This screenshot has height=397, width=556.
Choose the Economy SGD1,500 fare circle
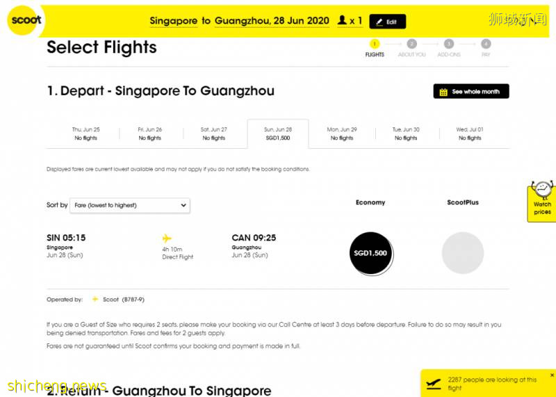(x=370, y=253)
